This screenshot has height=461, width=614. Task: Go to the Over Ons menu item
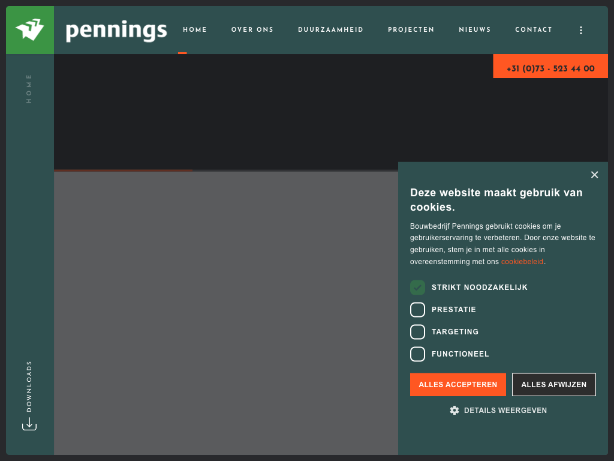click(252, 30)
